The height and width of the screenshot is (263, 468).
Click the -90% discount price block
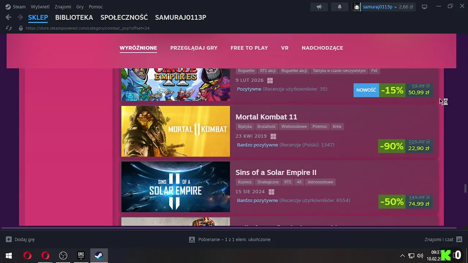click(x=405, y=146)
